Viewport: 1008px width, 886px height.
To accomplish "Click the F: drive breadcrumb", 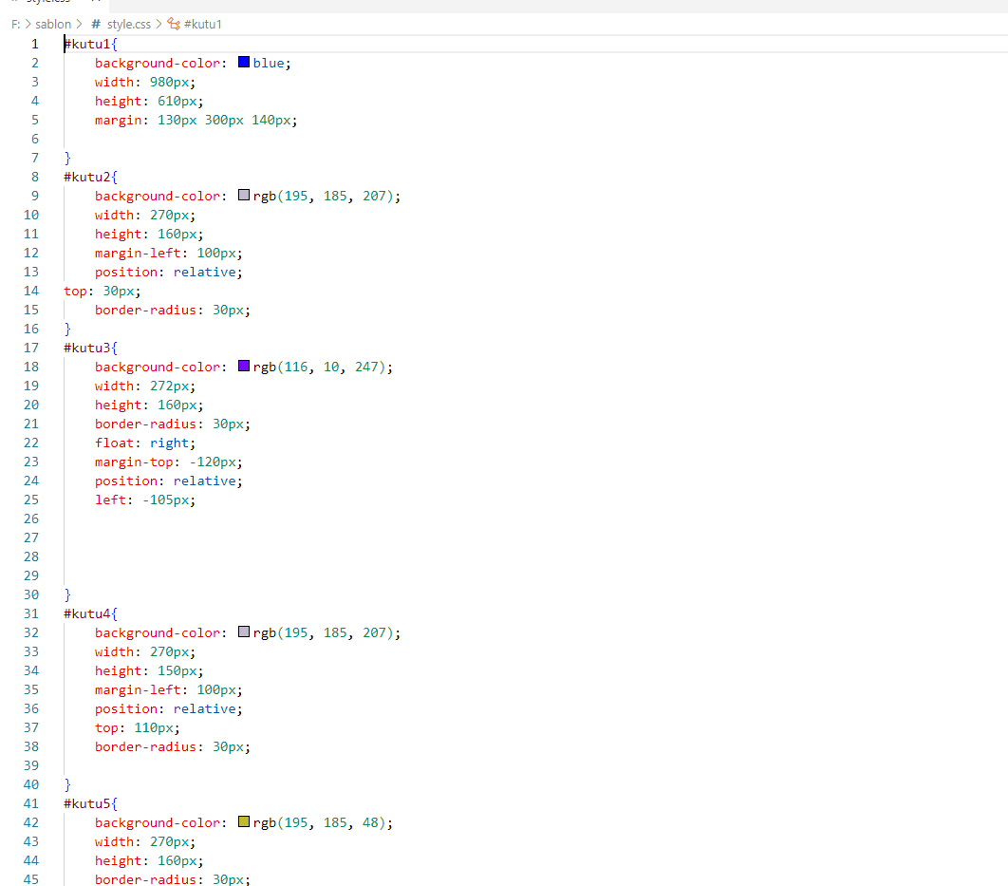I will [15, 24].
